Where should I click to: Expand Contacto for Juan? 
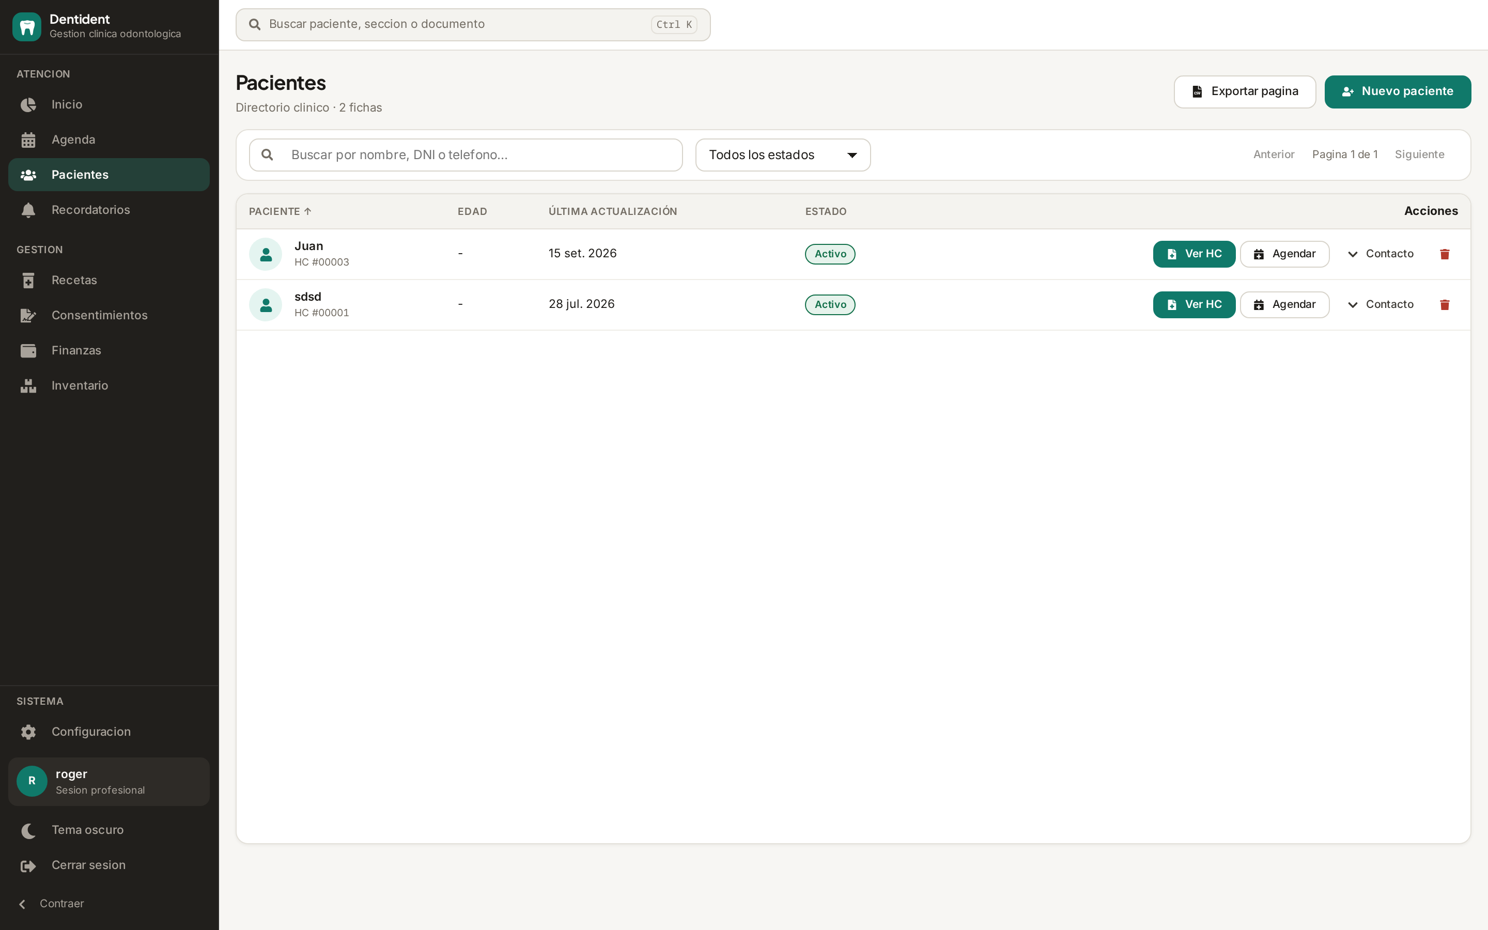1381,254
